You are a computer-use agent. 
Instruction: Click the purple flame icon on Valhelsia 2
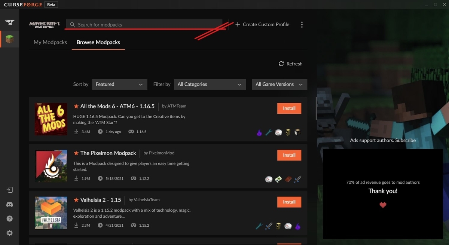pyautogui.click(x=298, y=226)
